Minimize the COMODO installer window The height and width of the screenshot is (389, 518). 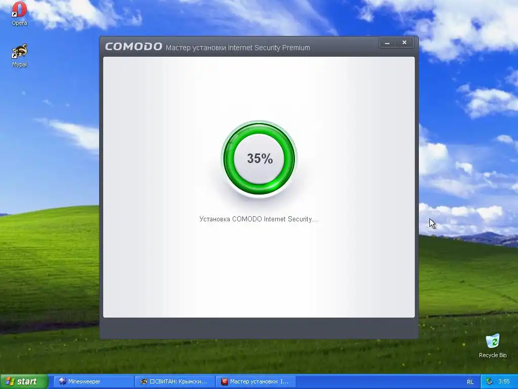pos(387,43)
